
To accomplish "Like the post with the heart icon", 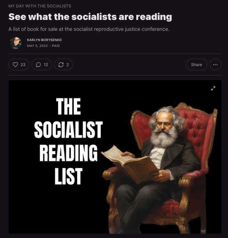I will tap(15, 64).
